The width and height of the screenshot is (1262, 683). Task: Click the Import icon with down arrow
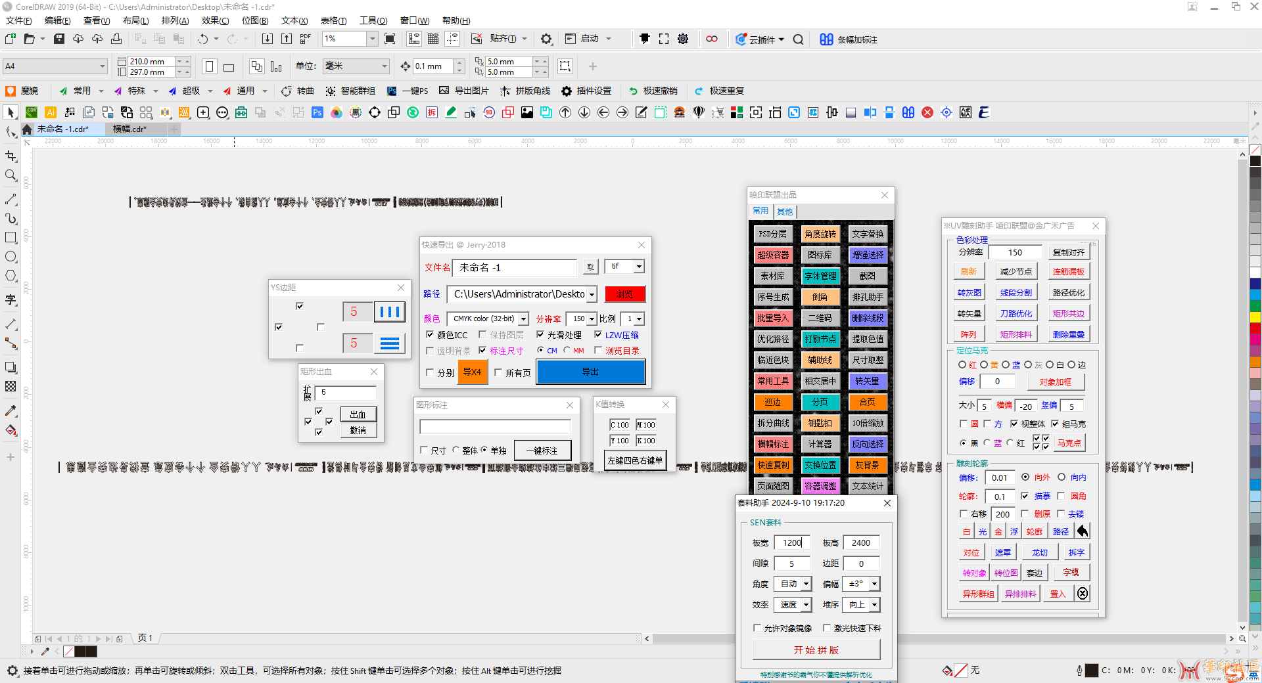(268, 39)
